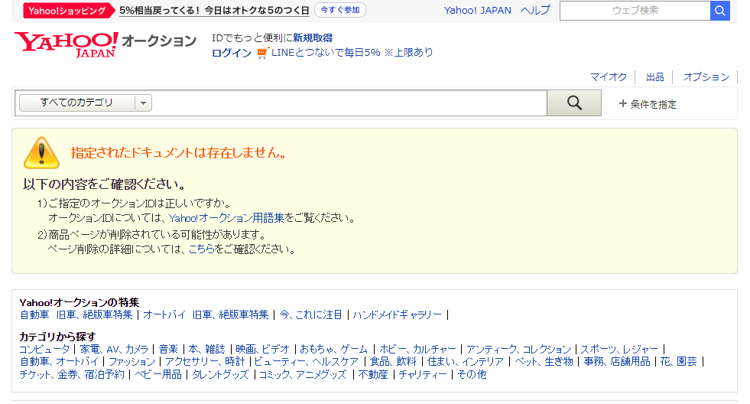Browse the 本、雑誌 category

click(206, 350)
